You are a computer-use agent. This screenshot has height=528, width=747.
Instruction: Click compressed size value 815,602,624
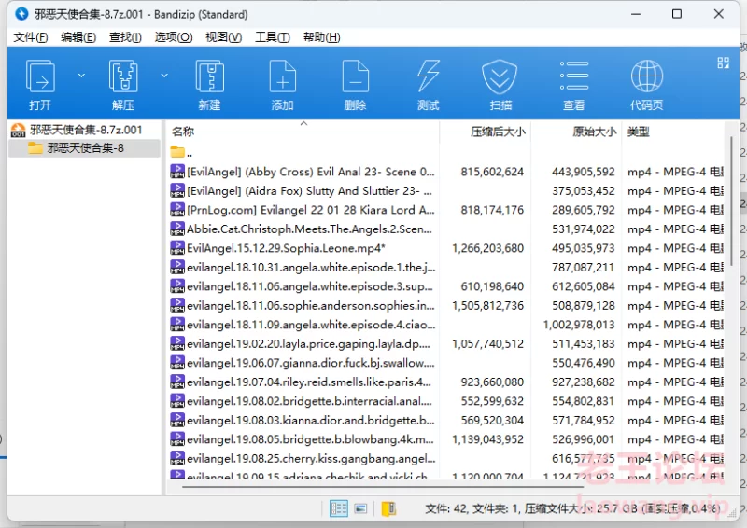point(492,172)
